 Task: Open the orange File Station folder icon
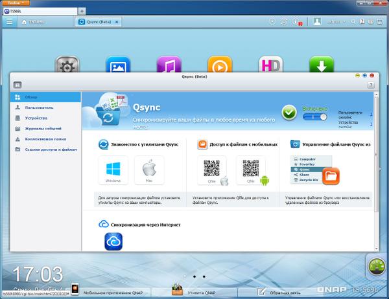tap(331, 176)
